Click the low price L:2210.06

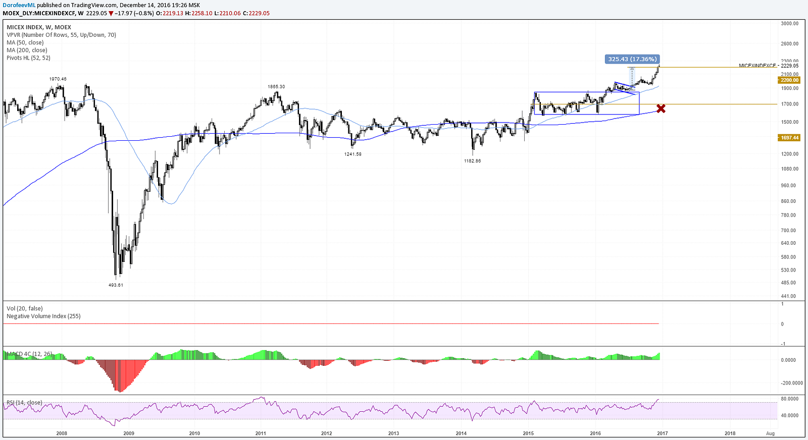click(227, 13)
